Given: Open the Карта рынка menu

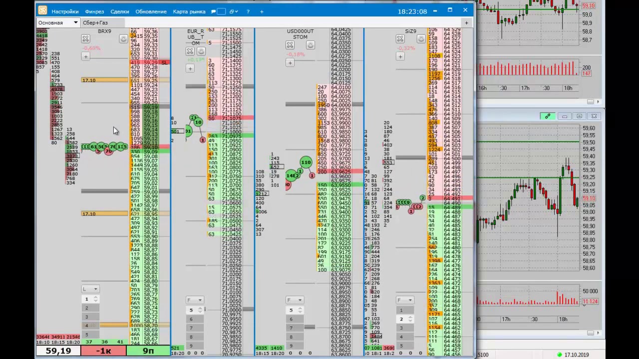Looking at the screenshot, I should click(189, 11).
